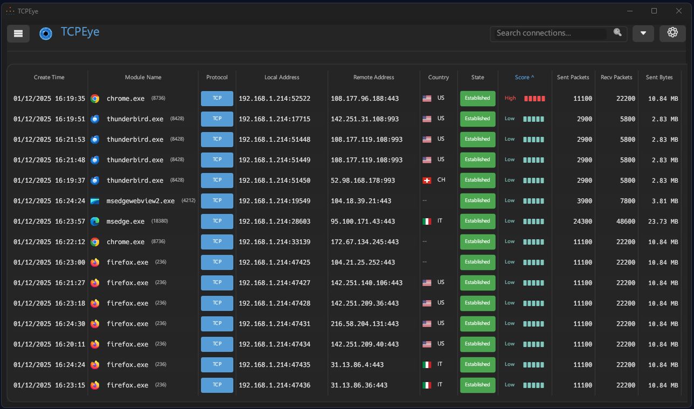The height and width of the screenshot is (409, 694).
Task: Click the Sent Bytes column header
Action: [659, 78]
